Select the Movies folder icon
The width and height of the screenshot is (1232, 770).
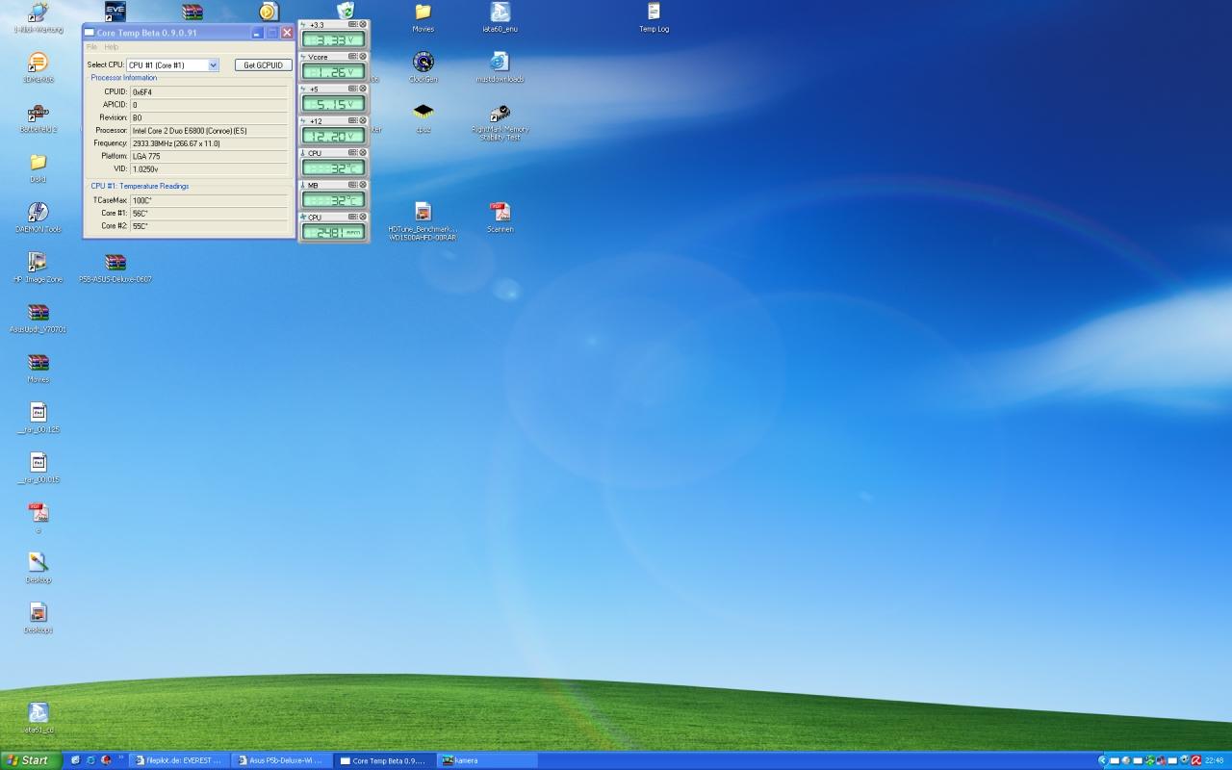(x=423, y=17)
